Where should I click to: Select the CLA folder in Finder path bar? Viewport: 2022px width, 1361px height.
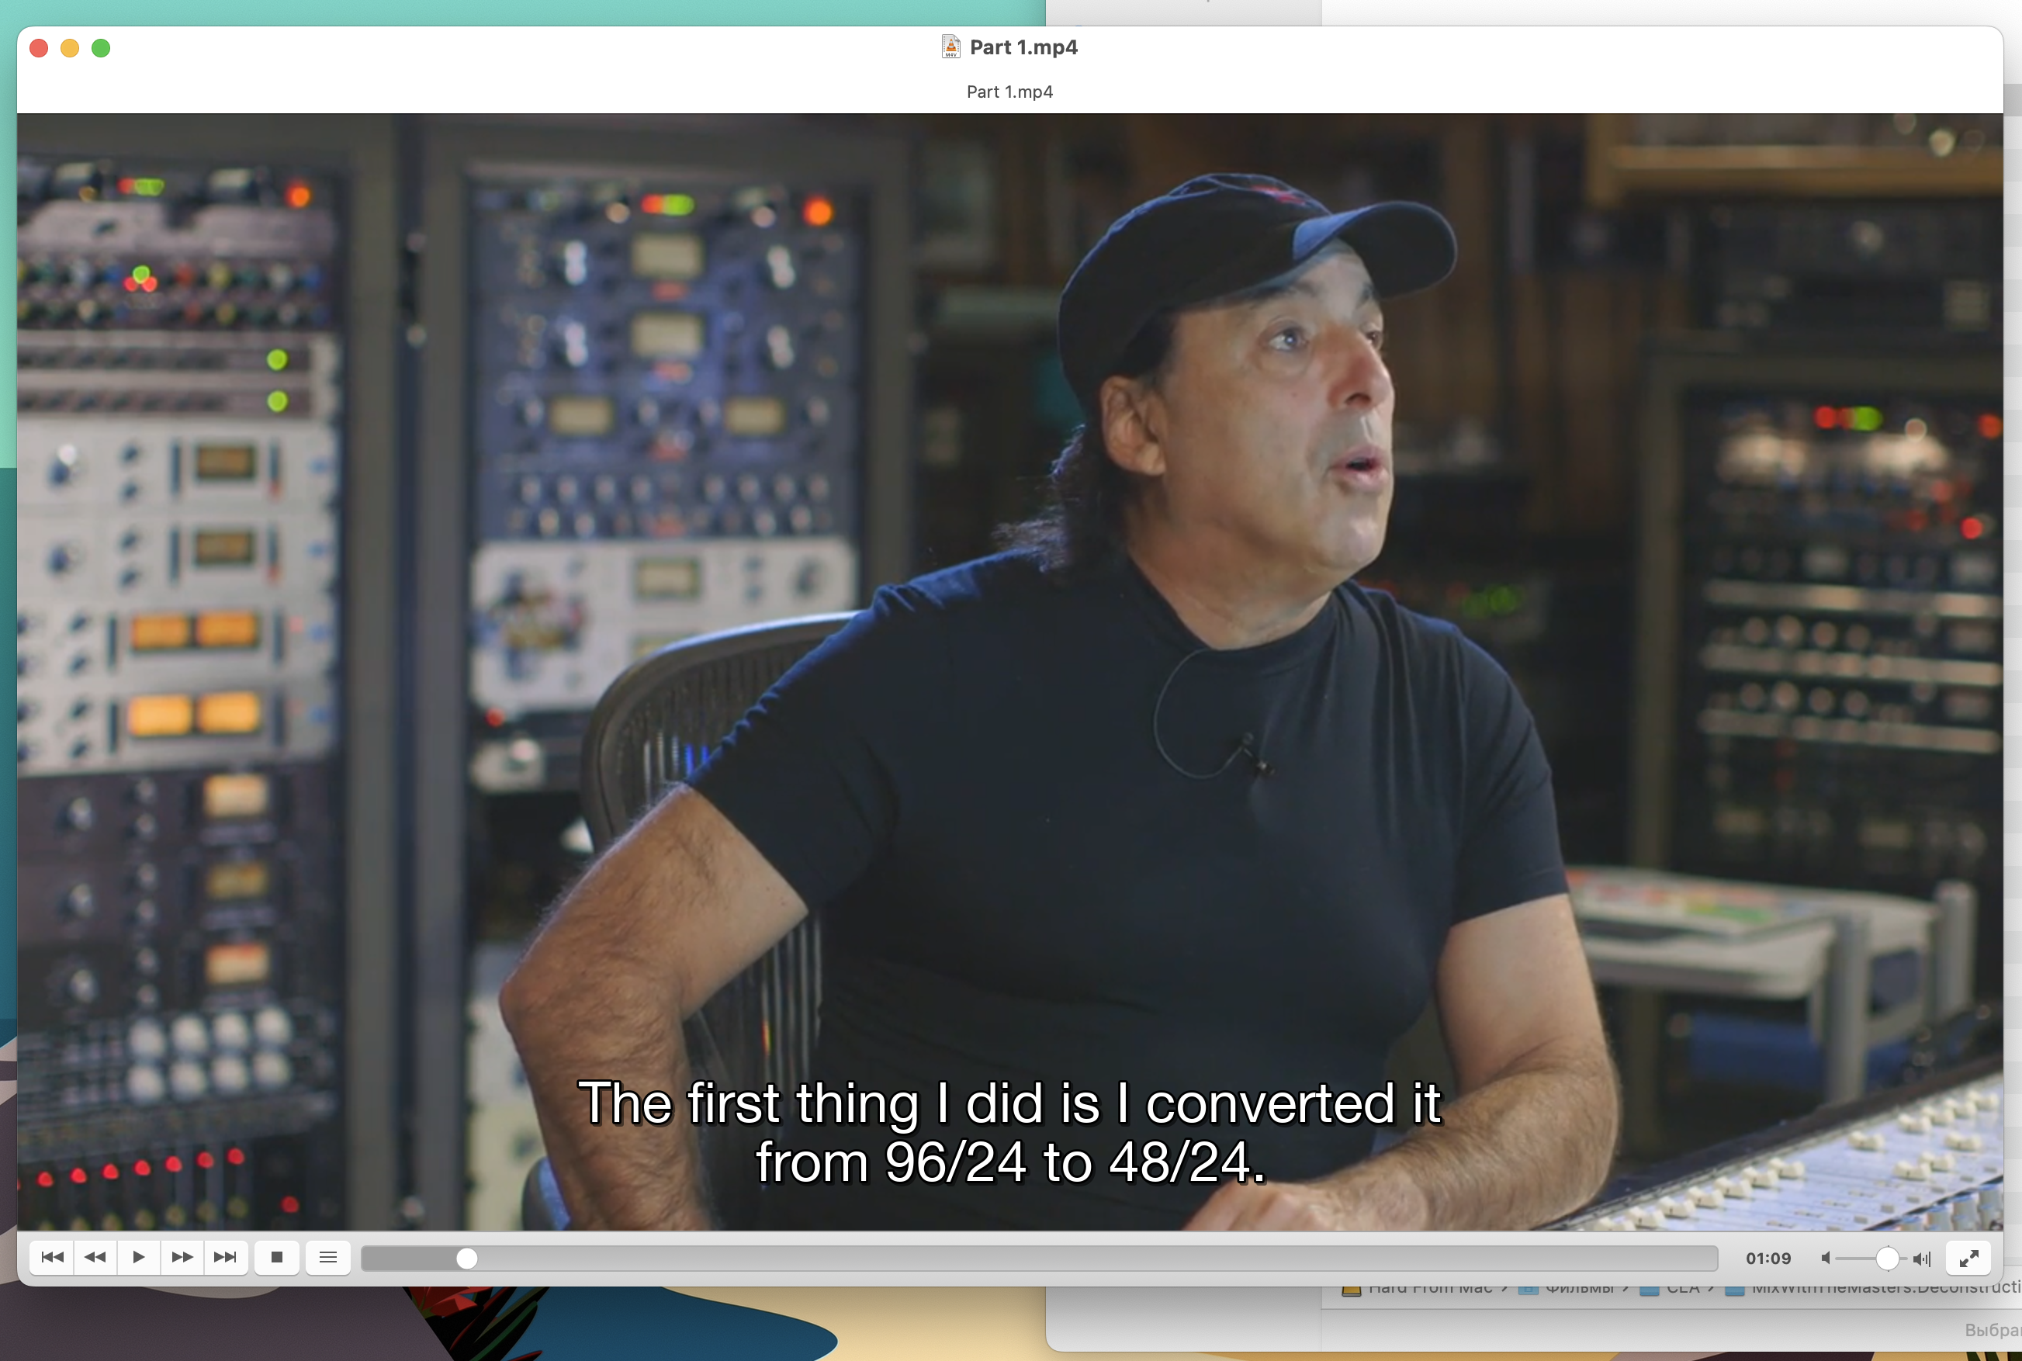tap(1671, 1288)
